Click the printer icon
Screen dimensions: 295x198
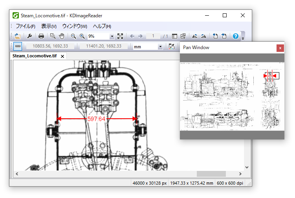click(41, 36)
